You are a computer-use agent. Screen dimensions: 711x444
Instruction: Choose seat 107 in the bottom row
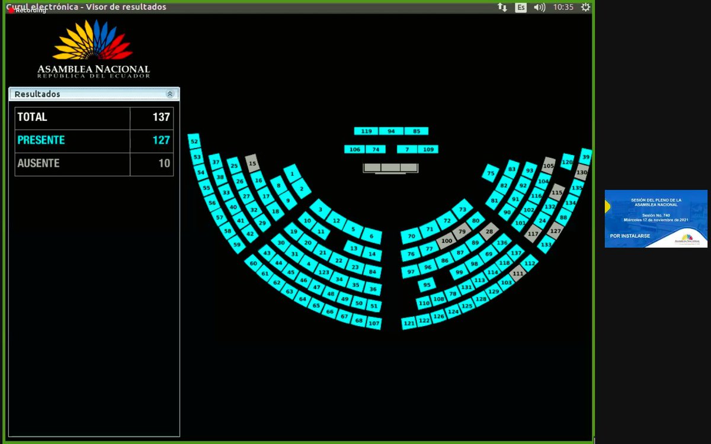tap(374, 323)
